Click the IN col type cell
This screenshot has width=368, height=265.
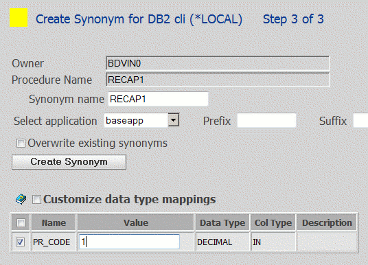273,242
